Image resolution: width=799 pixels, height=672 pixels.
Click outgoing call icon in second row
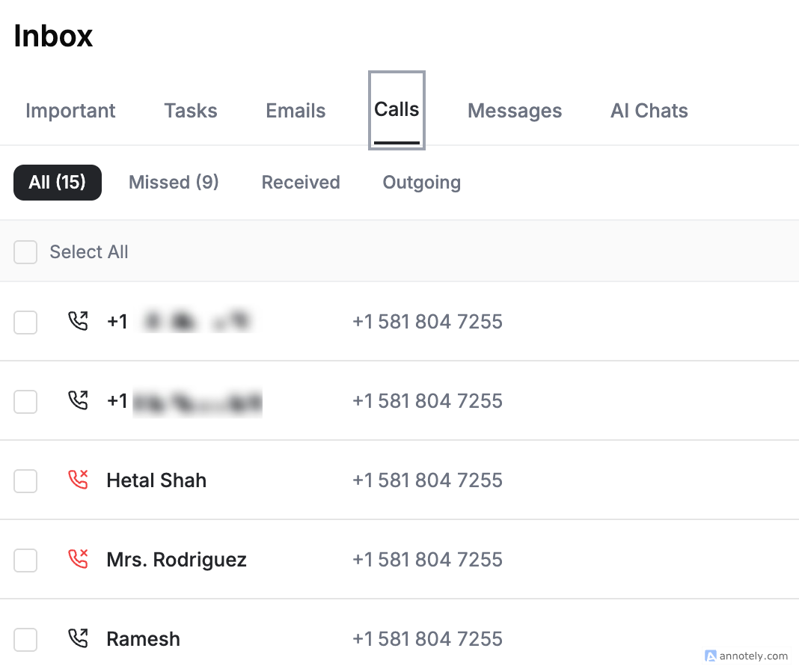pos(78,401)
